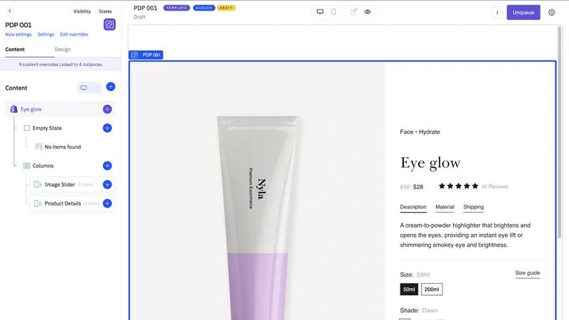Image resolution: width=569 pixels, height=320 pixels.
Task: Click the TEMPLATE badge
Action: 176,8
